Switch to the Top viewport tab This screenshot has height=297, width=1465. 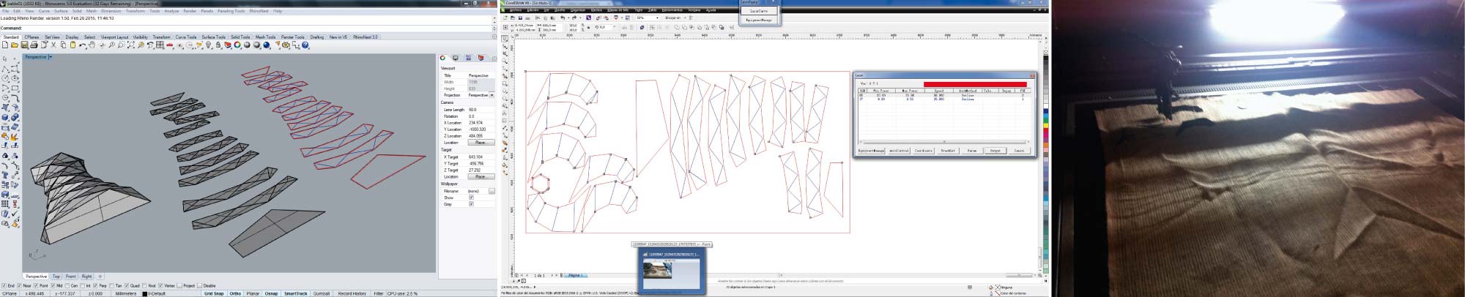56,277
